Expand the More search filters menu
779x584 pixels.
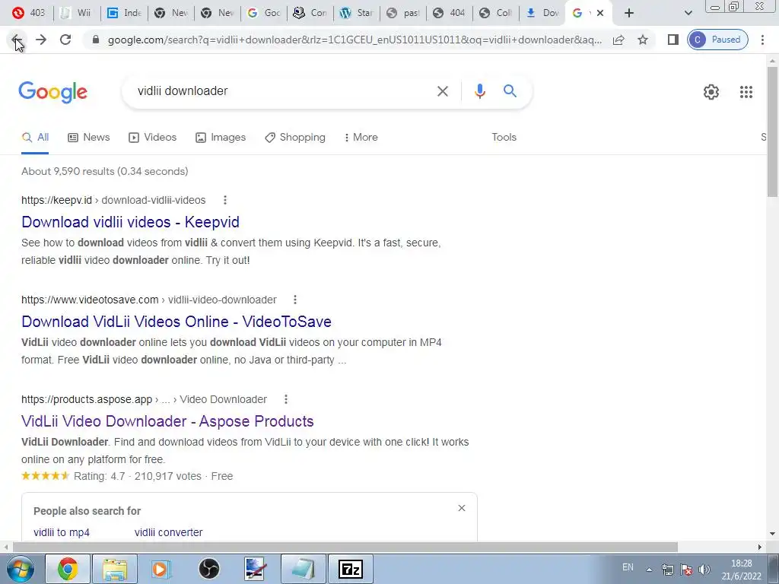(x=361, y=138)
